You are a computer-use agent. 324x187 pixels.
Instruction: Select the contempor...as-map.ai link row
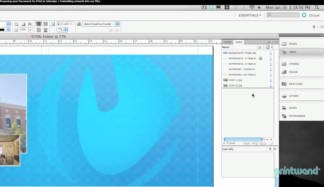pos(247,75)
